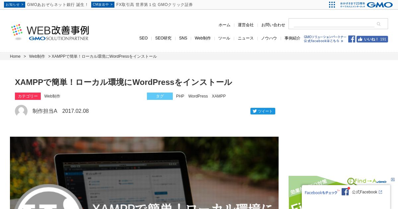Click the Facebook icon in the popup
Image resolution: width=398 pixels, height=209 pixels.
(x=345, y=192)
